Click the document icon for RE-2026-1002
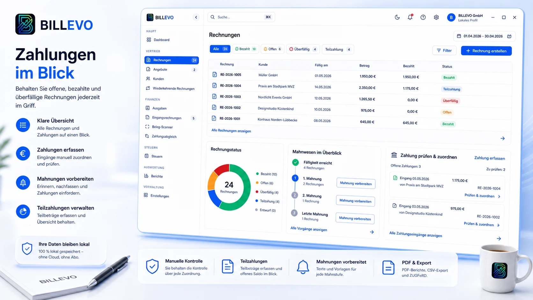The image size is (533, 300). click(214, 107)
